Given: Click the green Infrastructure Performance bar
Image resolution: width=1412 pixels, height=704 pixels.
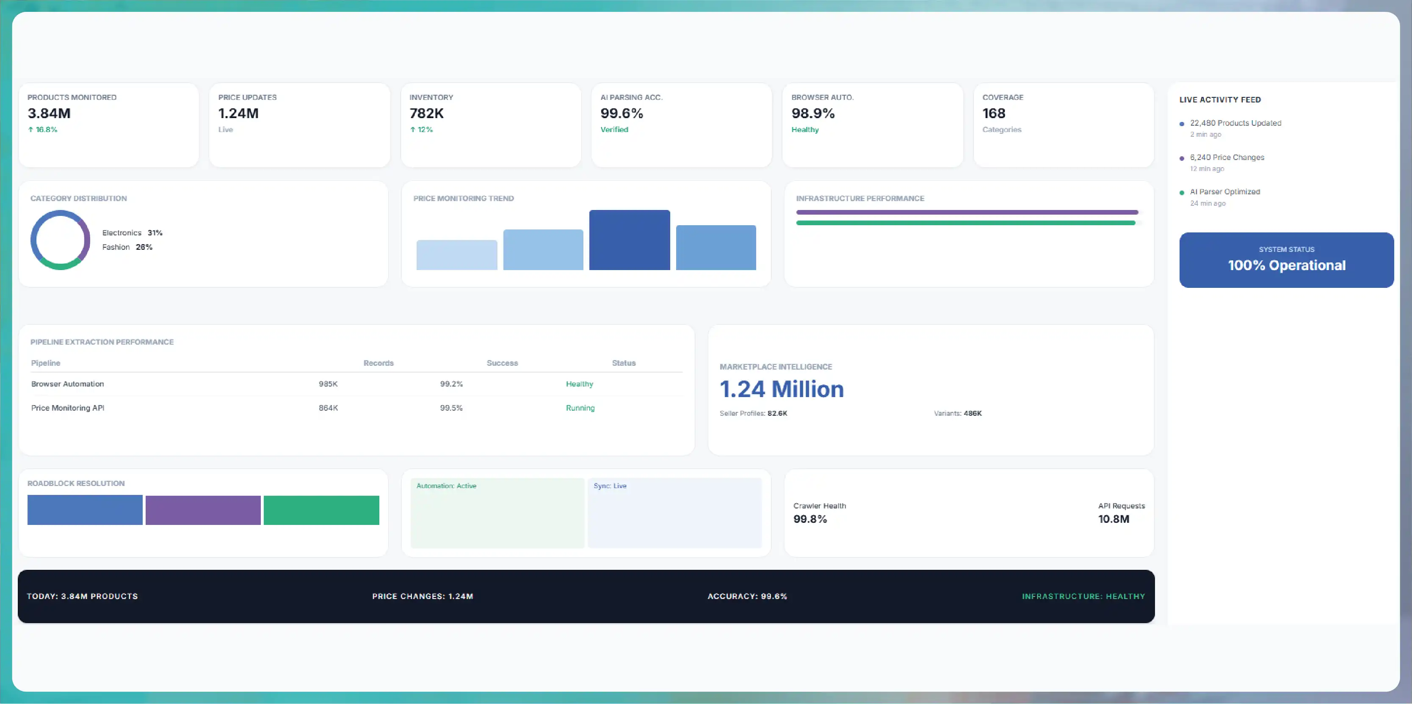Looking at the screenshot, I should coord(965,223).
